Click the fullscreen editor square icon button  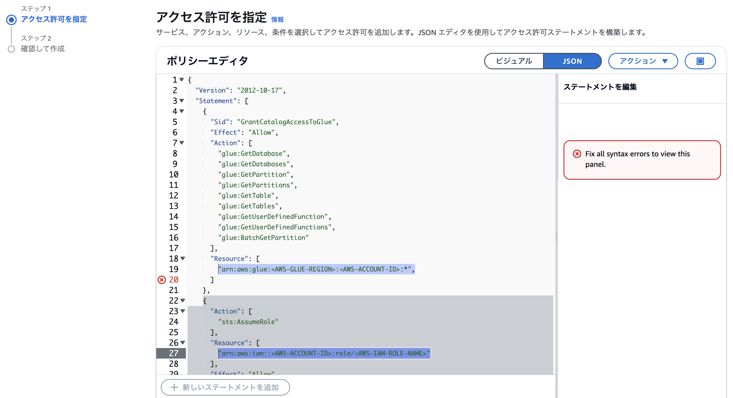point(700,61)
